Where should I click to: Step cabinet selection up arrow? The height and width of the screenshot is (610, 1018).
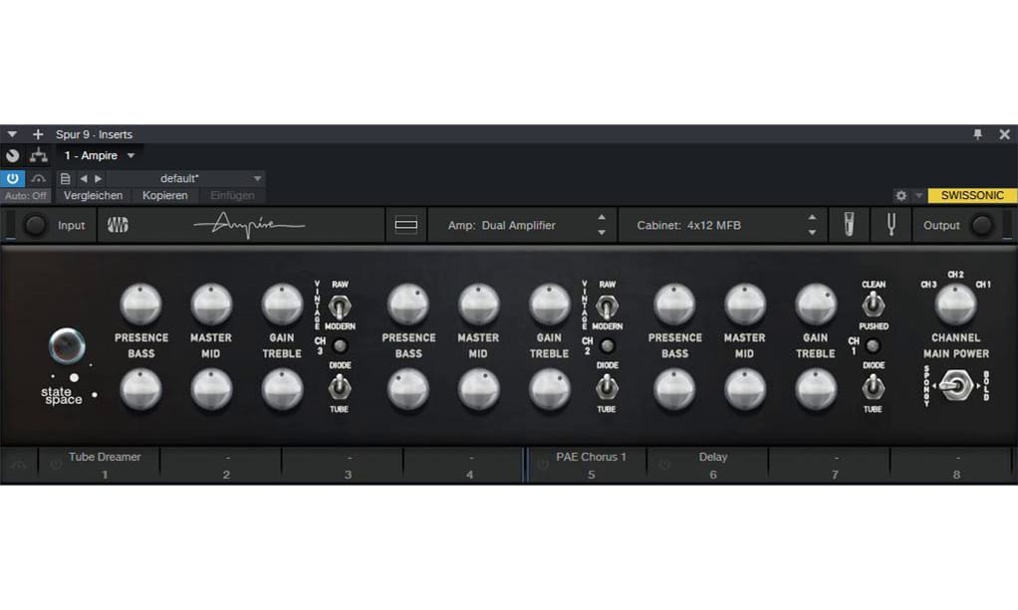(x=812, y=217)
